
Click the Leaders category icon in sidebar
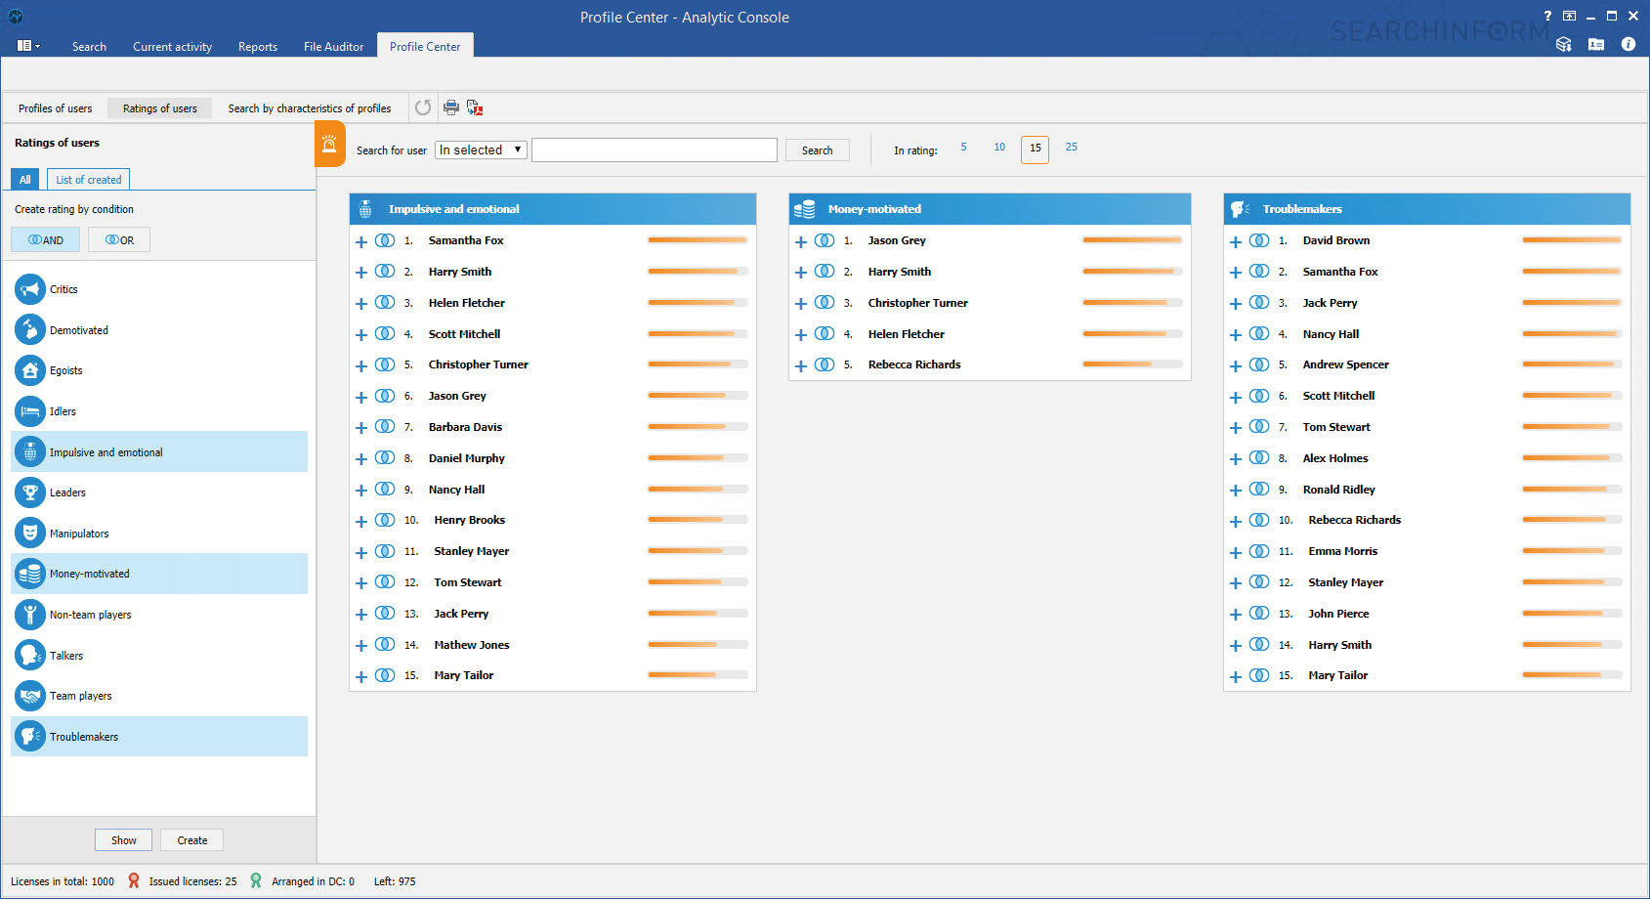pos(29,492)
